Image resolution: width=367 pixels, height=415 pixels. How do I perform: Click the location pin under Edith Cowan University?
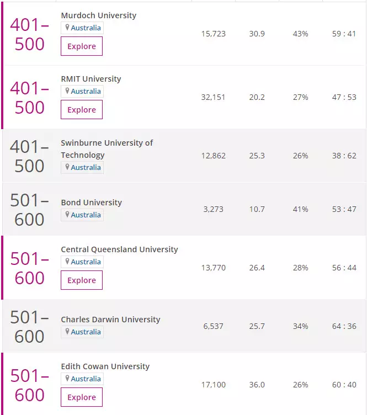pyautogui.click(x=67, y=379)
